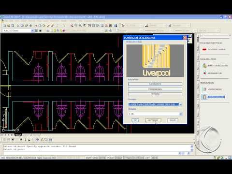Image resolution: width=232 pixels, height=174 pixels.
Task: Open the QuickCalc calculator icon
Action: [x=110, y=26]
